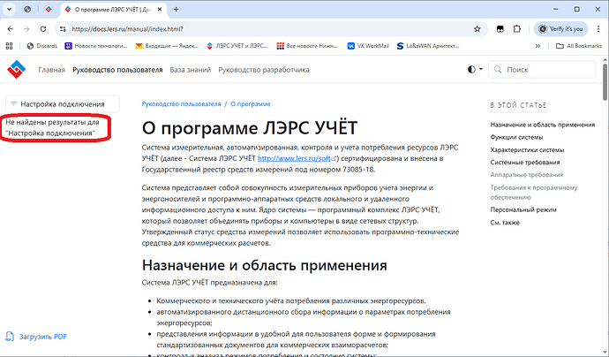Viewport: 609px width, 357px height.
Task: Click the Не найдены результаты message
Action: coord(52,127)
